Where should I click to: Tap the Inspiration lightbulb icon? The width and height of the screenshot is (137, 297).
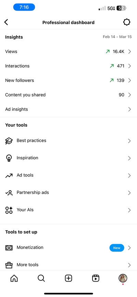[x=9, y=158]
